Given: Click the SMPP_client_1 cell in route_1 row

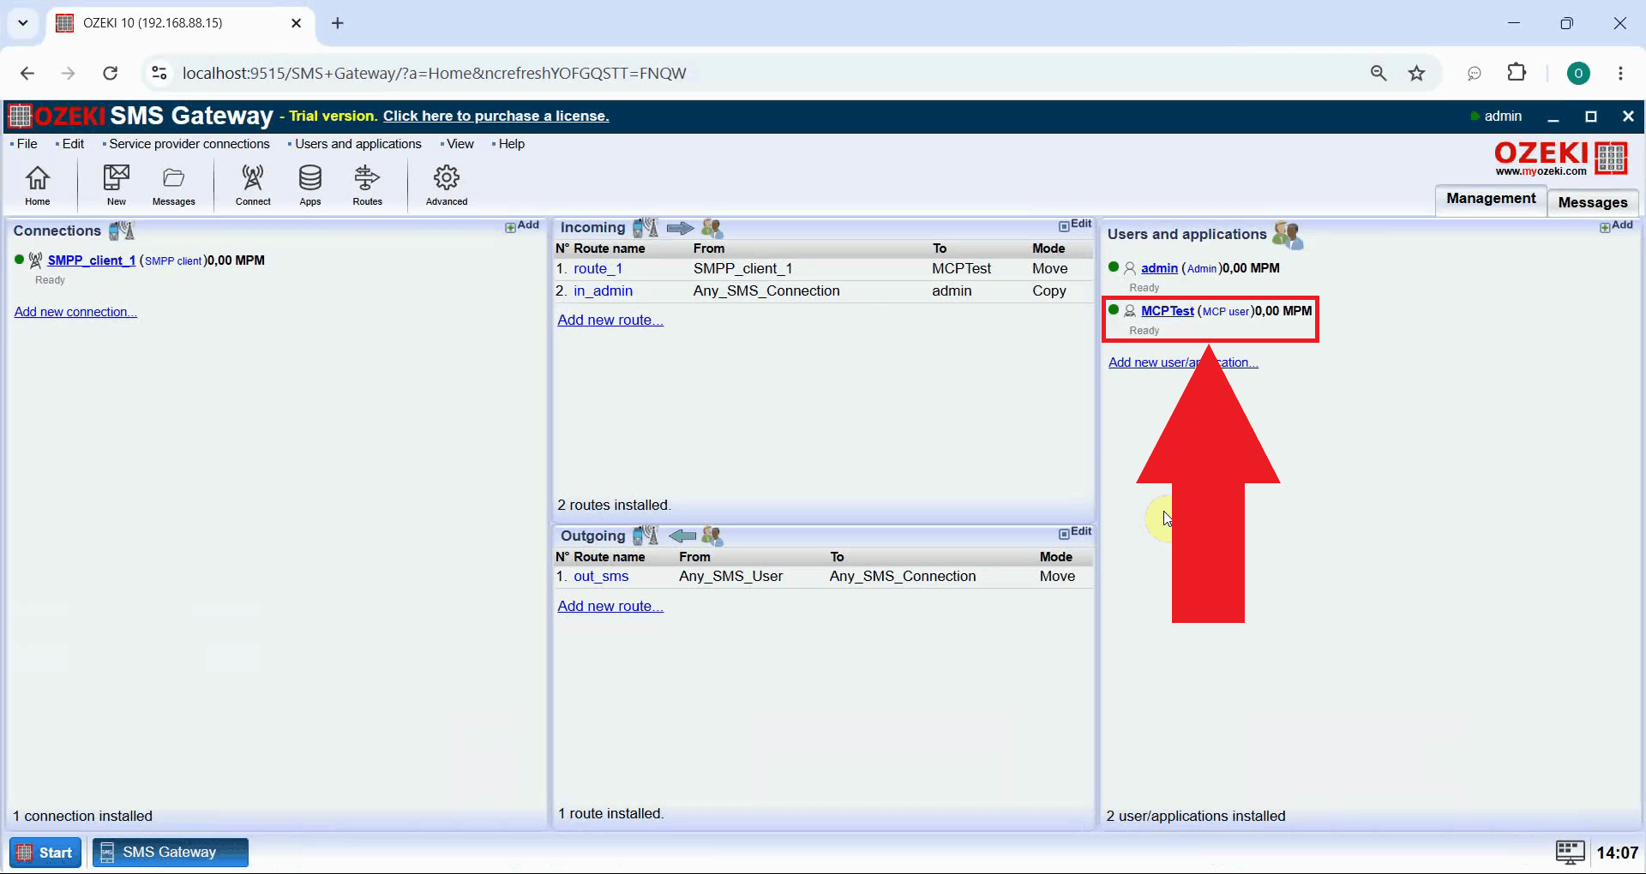Looking at the screenshot, I should pos(742,268).
